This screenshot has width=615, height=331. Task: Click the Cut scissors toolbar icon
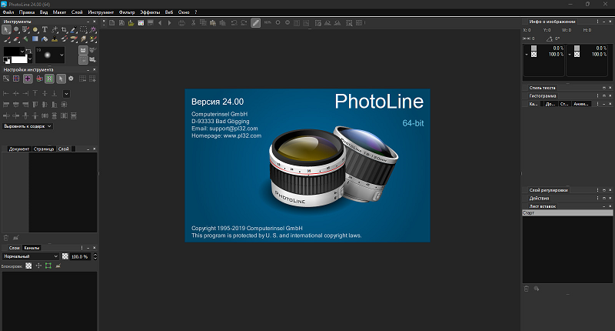(193, 23)
